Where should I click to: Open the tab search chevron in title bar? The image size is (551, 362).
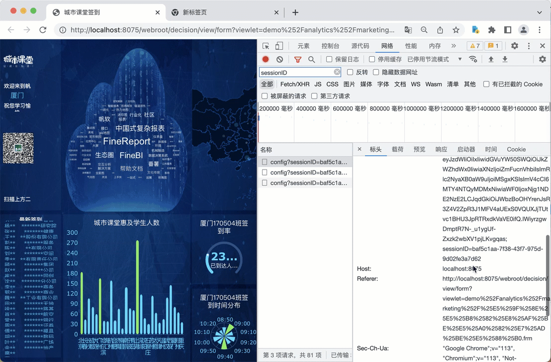point(540,12)
